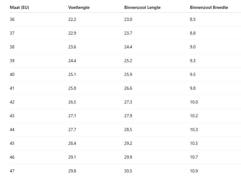Select size 36 in the table
The width and height of the screenshot is (241, 184).
(x=12, y=19)
